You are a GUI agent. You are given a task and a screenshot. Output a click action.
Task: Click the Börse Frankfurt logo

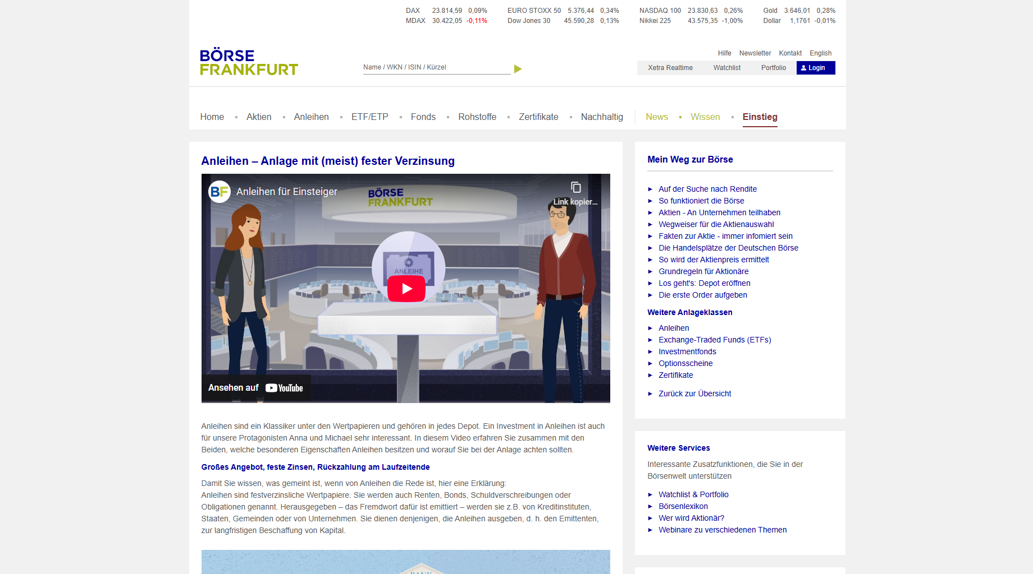pos(249,62)
